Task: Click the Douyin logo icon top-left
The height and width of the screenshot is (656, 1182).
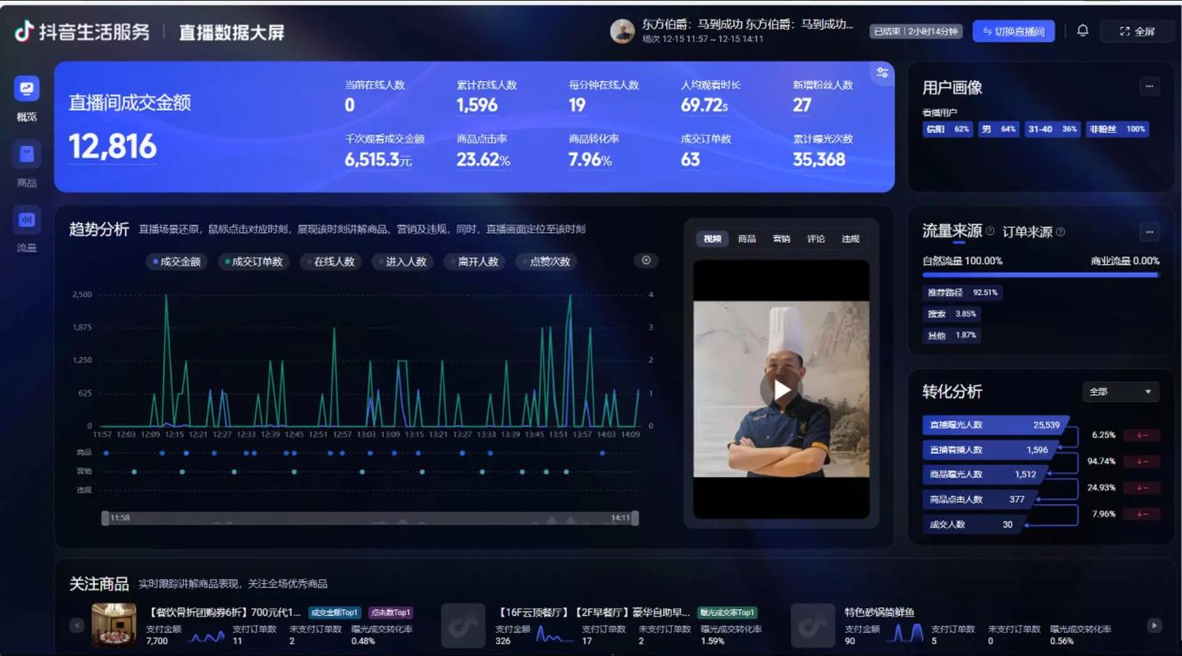Action: pos(24,31)
